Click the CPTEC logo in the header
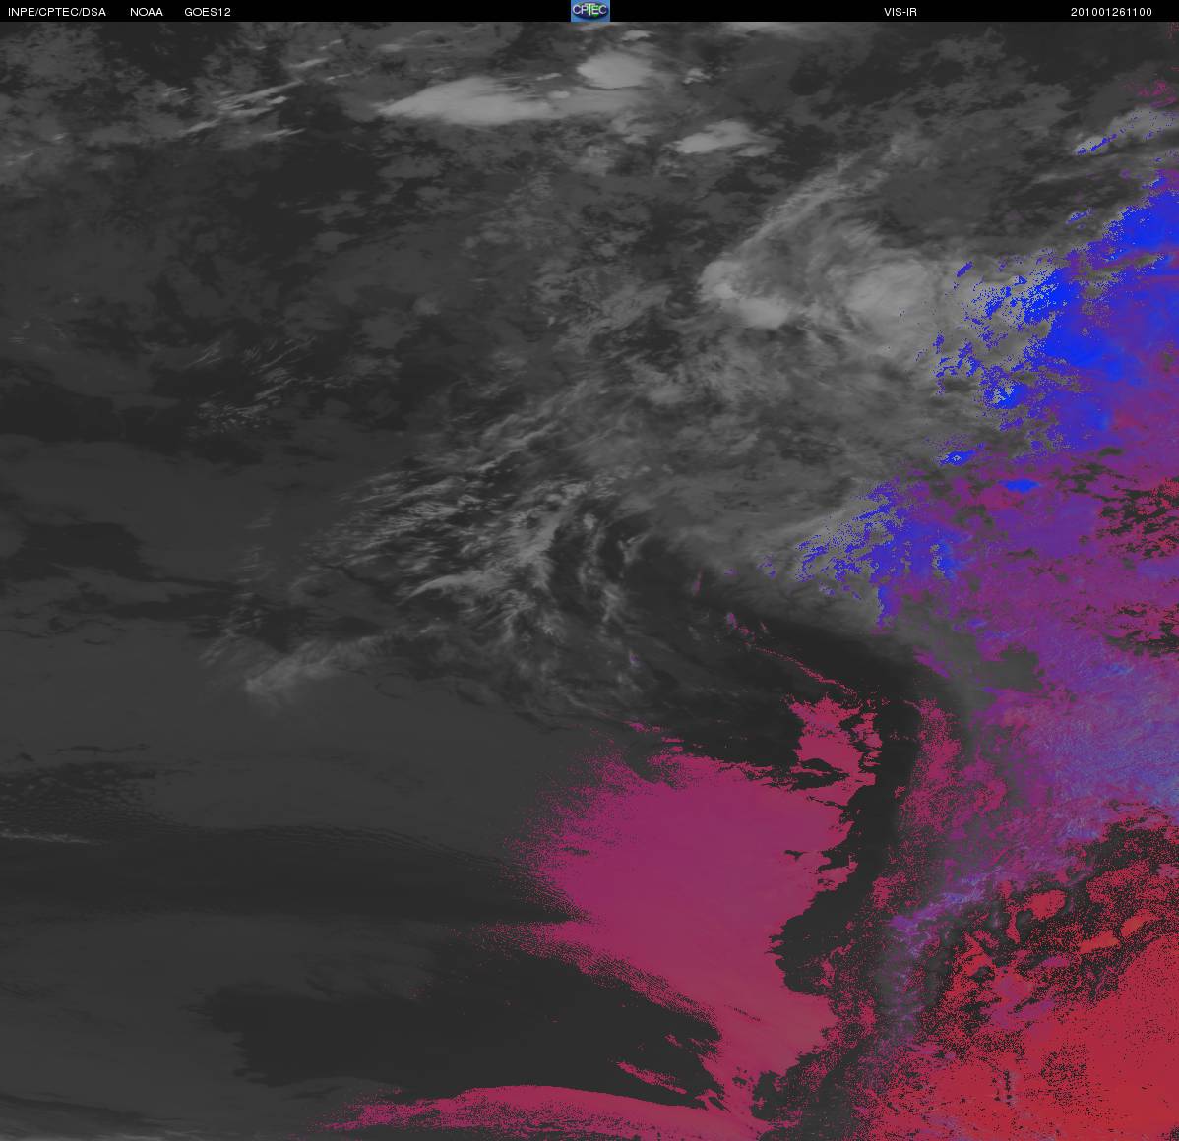 tap(590, 11)
